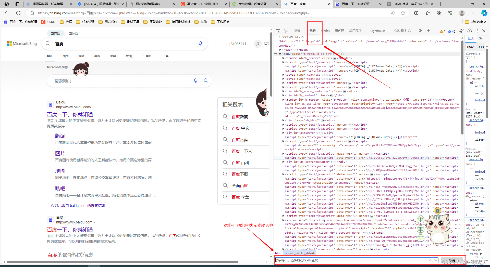The image size is (490, 267).
Task: Open browser settings and more menu
Action: (474, 13)
